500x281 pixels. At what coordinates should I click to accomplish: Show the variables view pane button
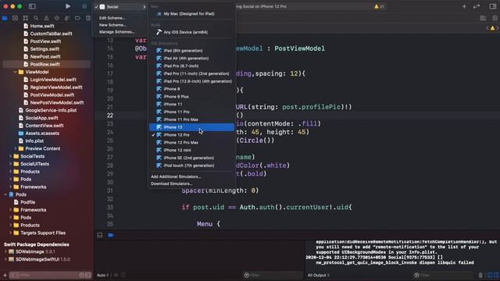(x=490, y=275)
